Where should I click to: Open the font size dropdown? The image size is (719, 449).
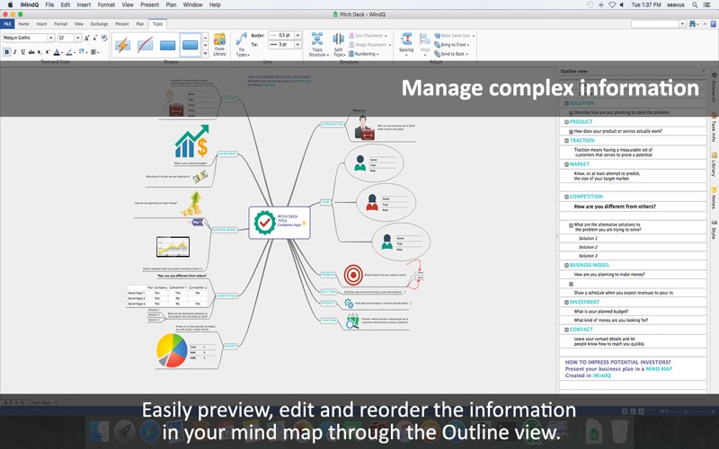coord(78,38)
